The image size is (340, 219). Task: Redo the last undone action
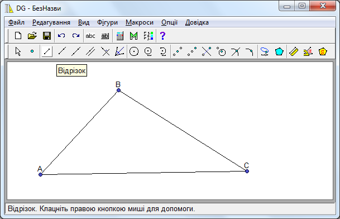coord(76,36)
